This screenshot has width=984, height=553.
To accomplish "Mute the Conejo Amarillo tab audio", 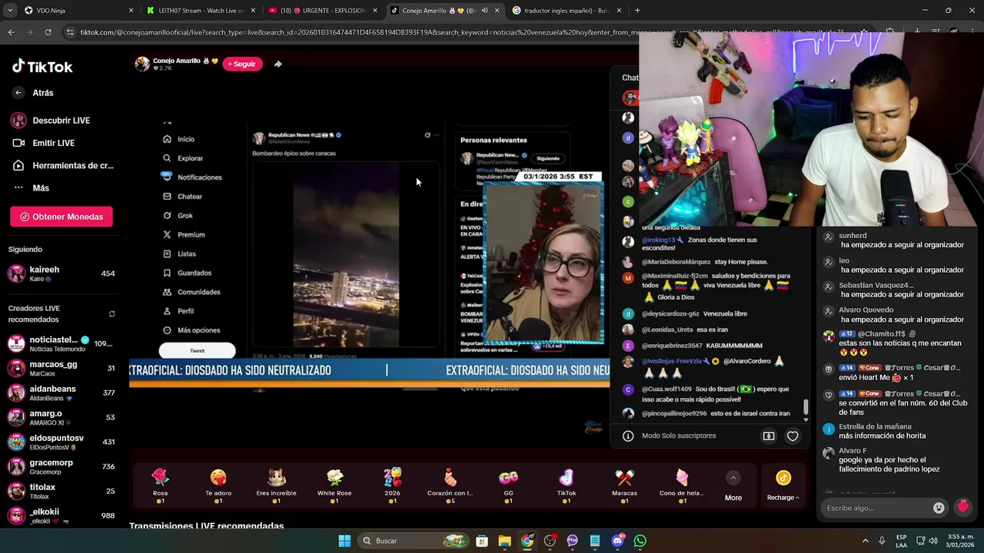I will [x=484, y=11].
